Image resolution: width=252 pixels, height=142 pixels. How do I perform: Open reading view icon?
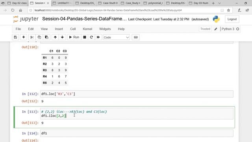(x=222, y=10)
